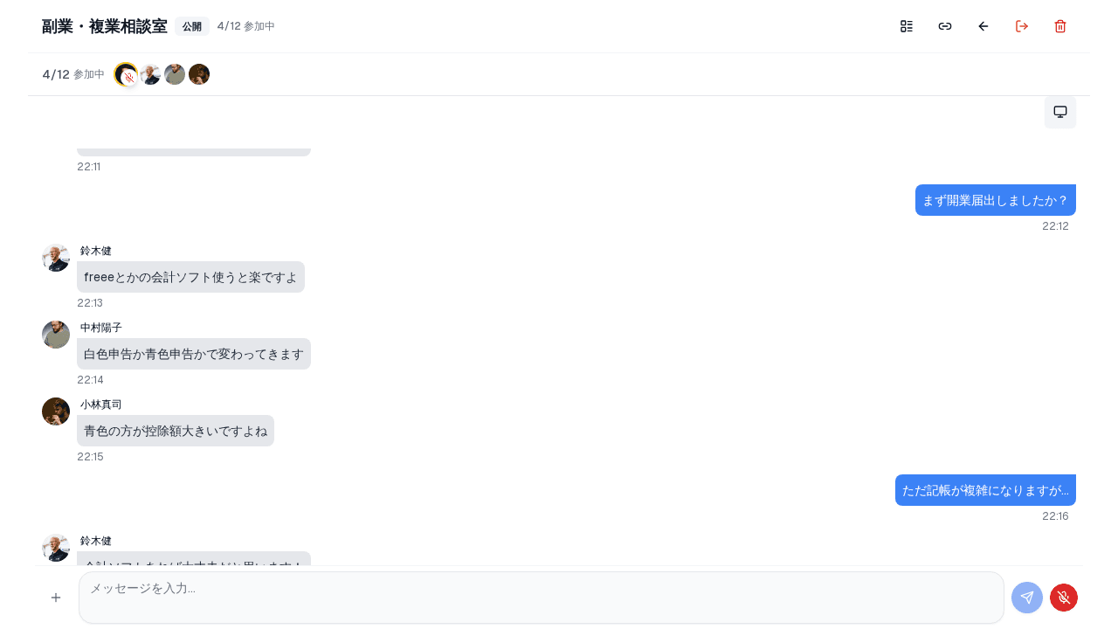Toggle the red microphone mute button
This screenshot has width=1118, height=629.
click(1064, 598)
